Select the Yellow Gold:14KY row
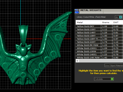 pyautogui.click(x=99, y=32)
